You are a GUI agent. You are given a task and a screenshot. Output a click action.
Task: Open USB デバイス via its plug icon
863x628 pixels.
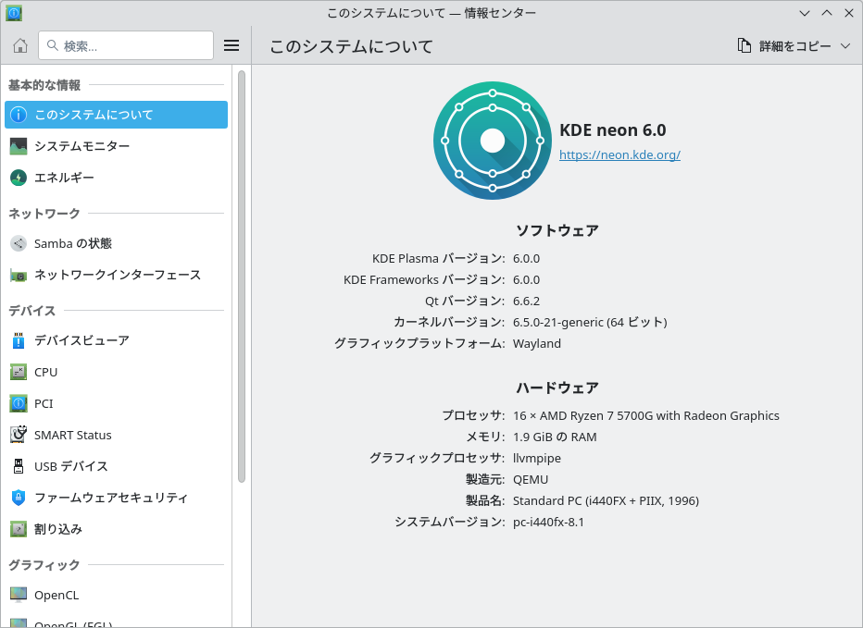19,466
